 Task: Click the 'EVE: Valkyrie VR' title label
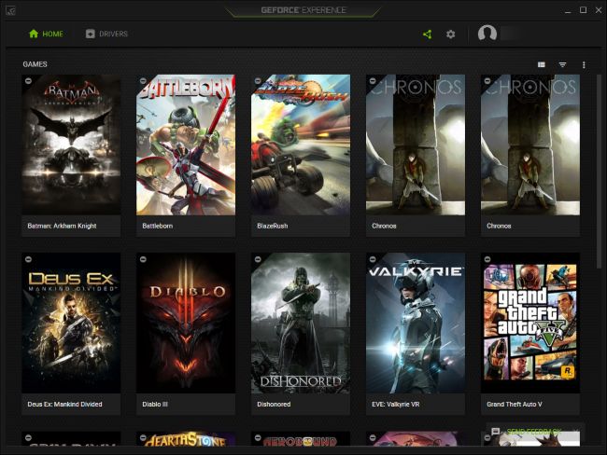(396, 405)
